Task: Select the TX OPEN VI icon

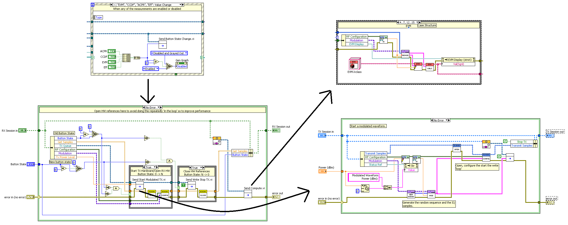Action: (x=457, y=148)
